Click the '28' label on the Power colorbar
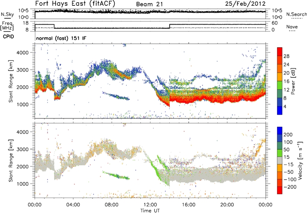Viewport: 307px width, 213px height. [286, 56]
